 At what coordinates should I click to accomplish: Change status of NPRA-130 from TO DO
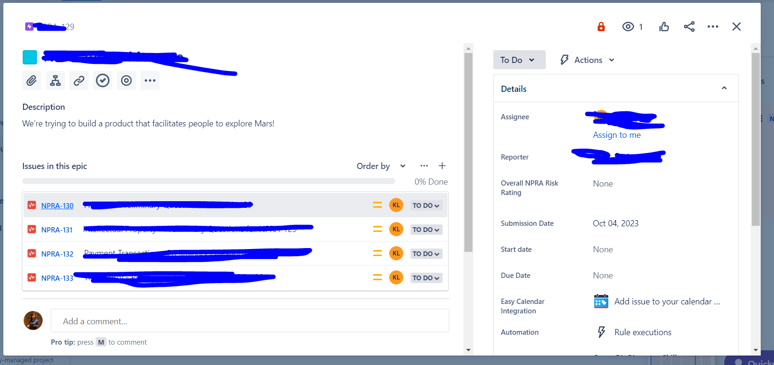click(426, 205)
